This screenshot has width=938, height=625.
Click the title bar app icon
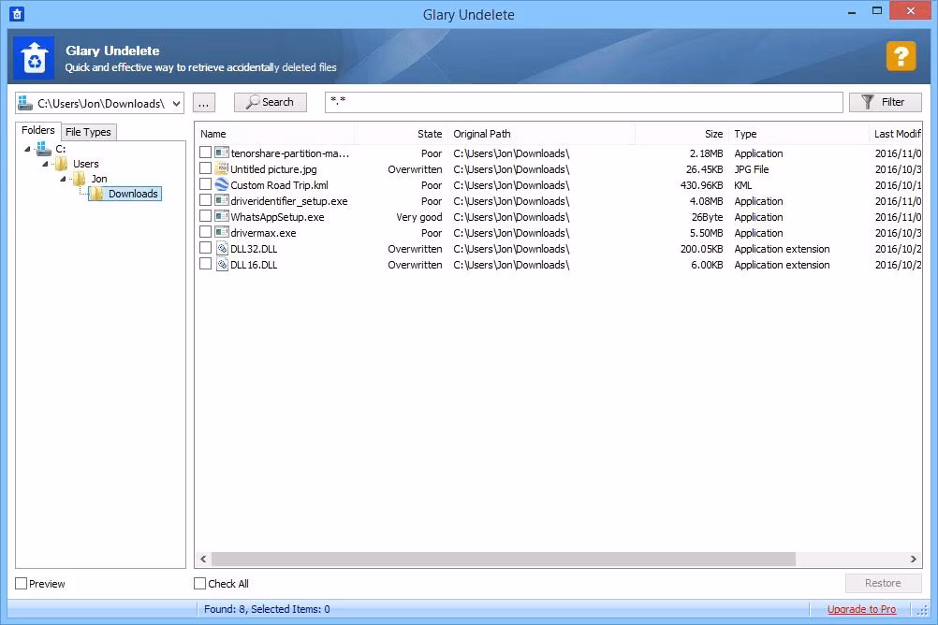click(x=17, y=13)
